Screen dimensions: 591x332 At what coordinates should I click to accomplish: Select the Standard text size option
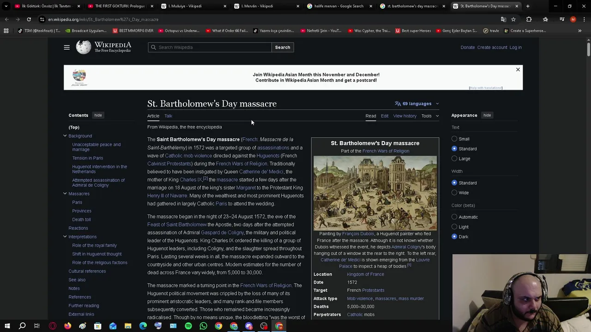[454, 148]
